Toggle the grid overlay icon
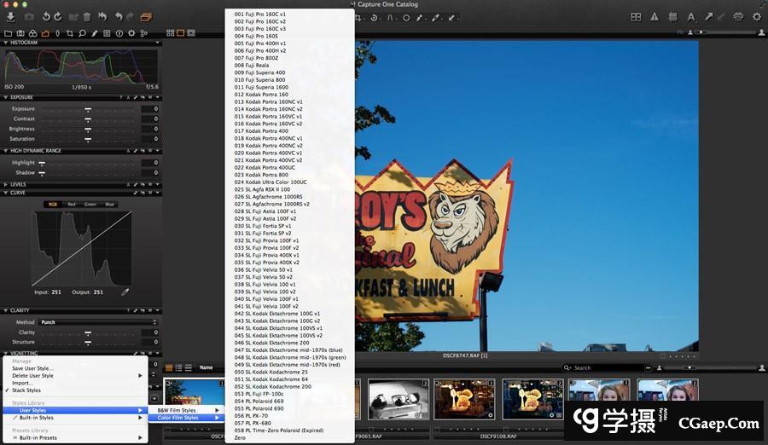The width and height of the screenshot is (768, 445). coord(672,16)
